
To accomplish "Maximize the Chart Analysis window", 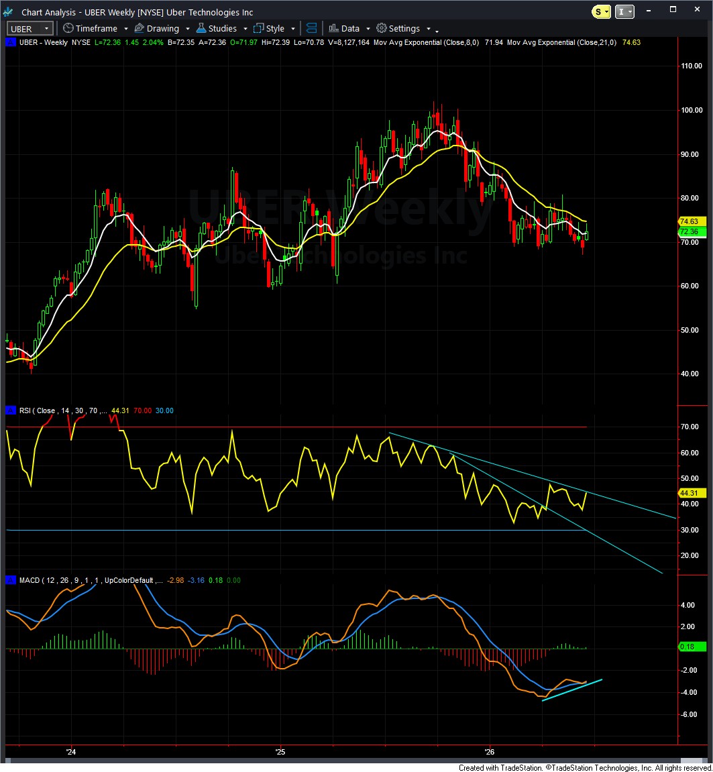I will (x=673, y=10).
